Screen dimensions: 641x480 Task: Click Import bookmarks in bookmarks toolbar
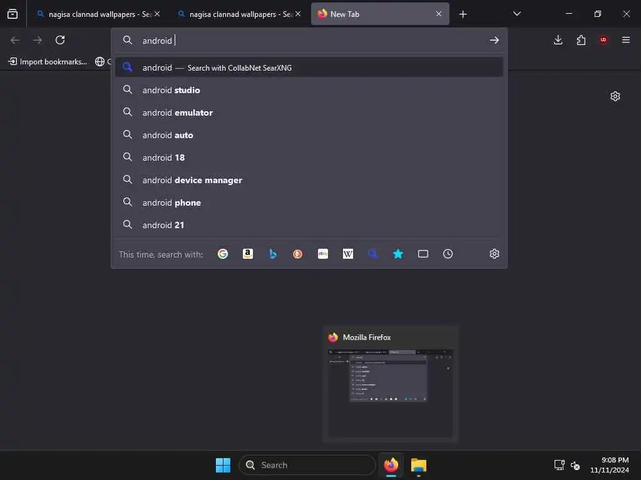[48, 62]
